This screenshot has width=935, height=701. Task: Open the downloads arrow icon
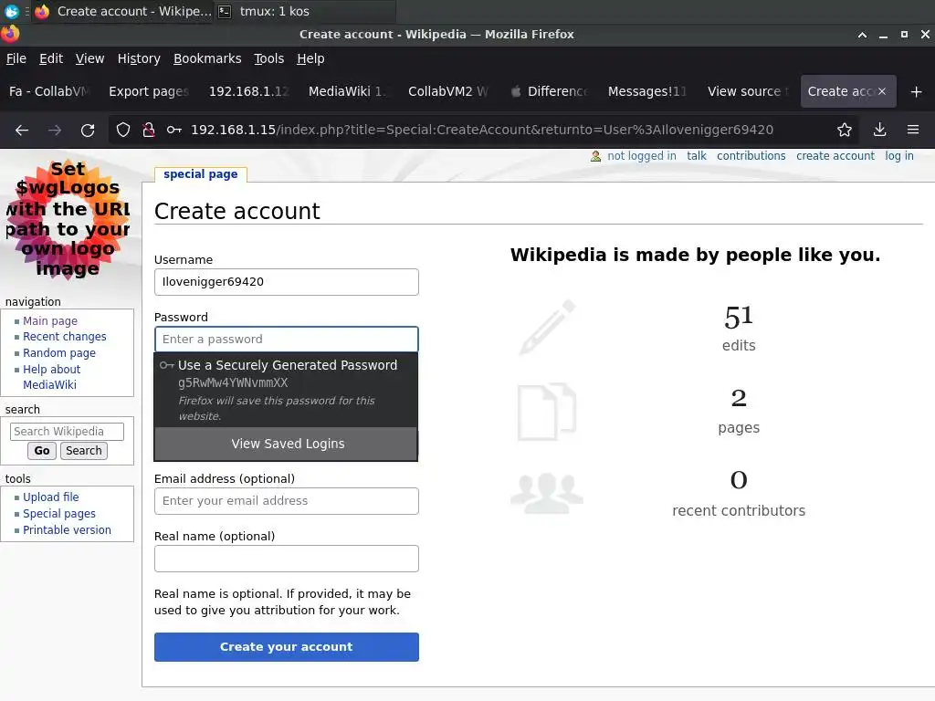879,130
